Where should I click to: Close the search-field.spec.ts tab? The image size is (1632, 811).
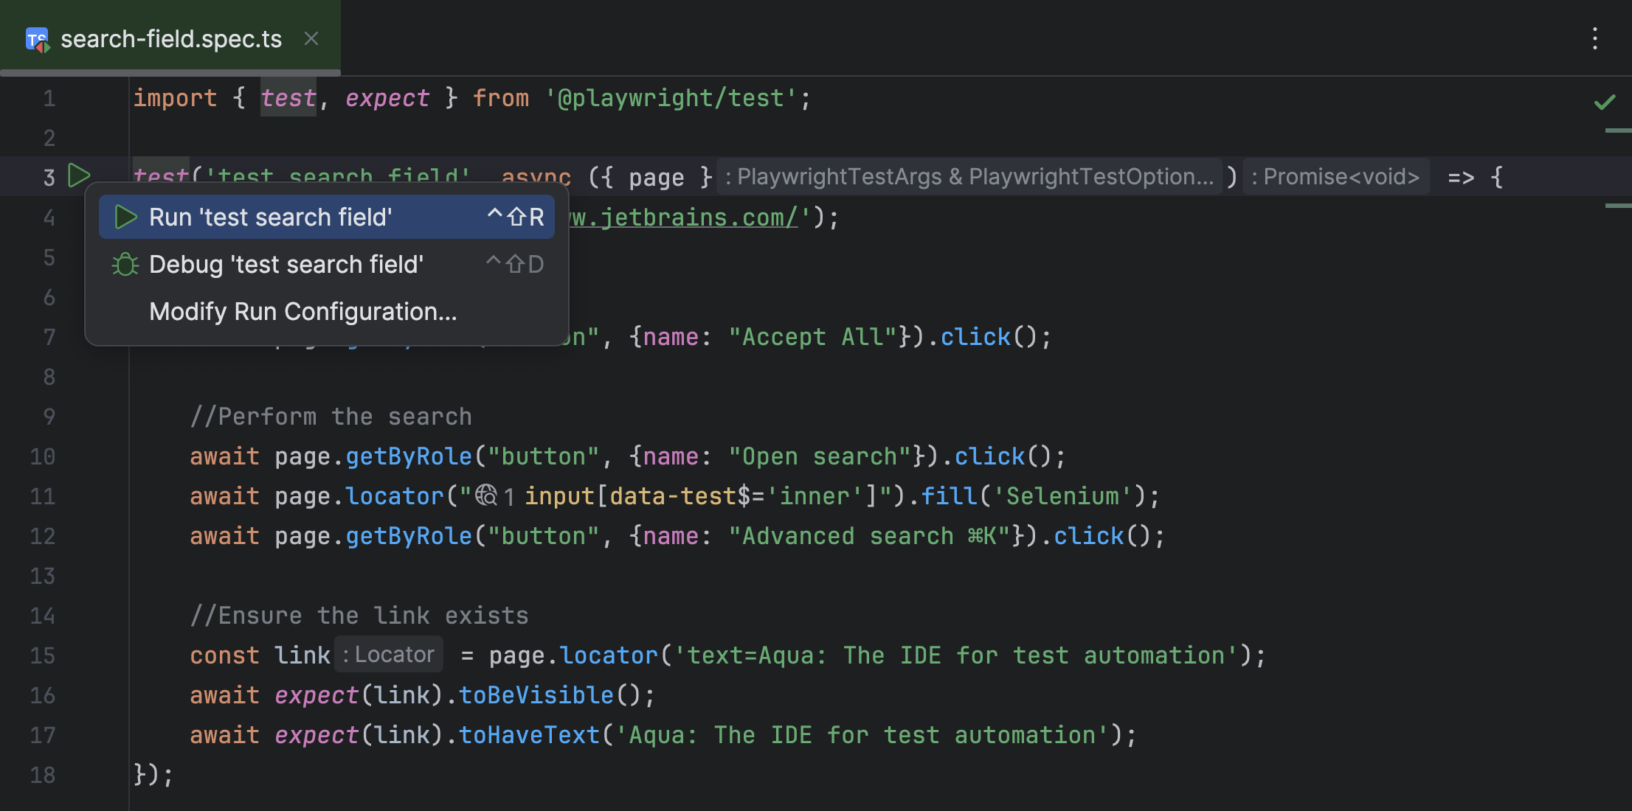point(311,38)
